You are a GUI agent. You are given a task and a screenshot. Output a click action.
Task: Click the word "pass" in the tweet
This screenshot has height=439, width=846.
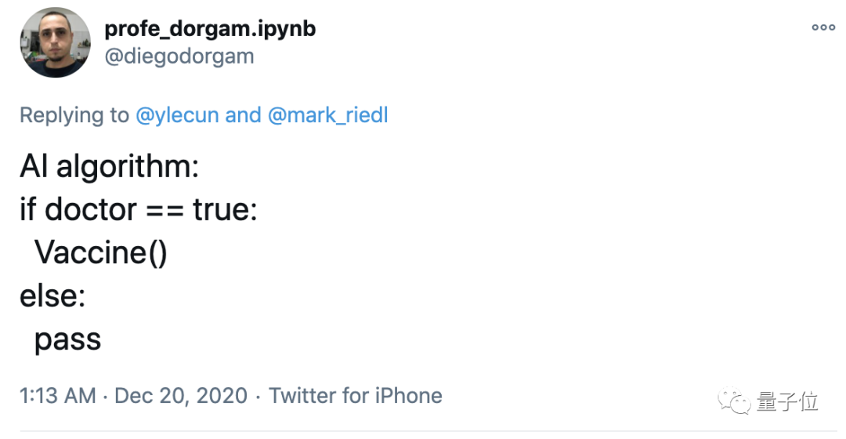pyautogui.click(x=68, y=339)
